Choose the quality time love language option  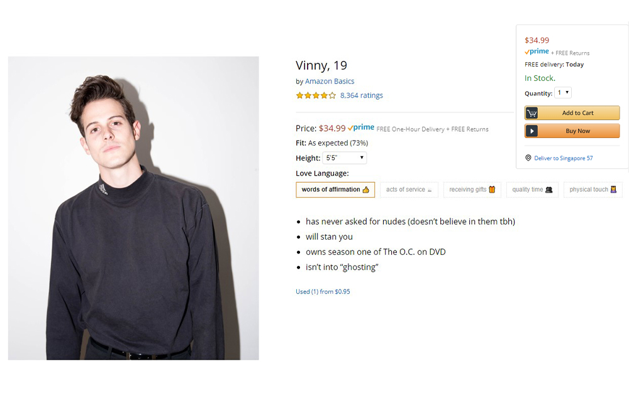click(x=532, y=190)
